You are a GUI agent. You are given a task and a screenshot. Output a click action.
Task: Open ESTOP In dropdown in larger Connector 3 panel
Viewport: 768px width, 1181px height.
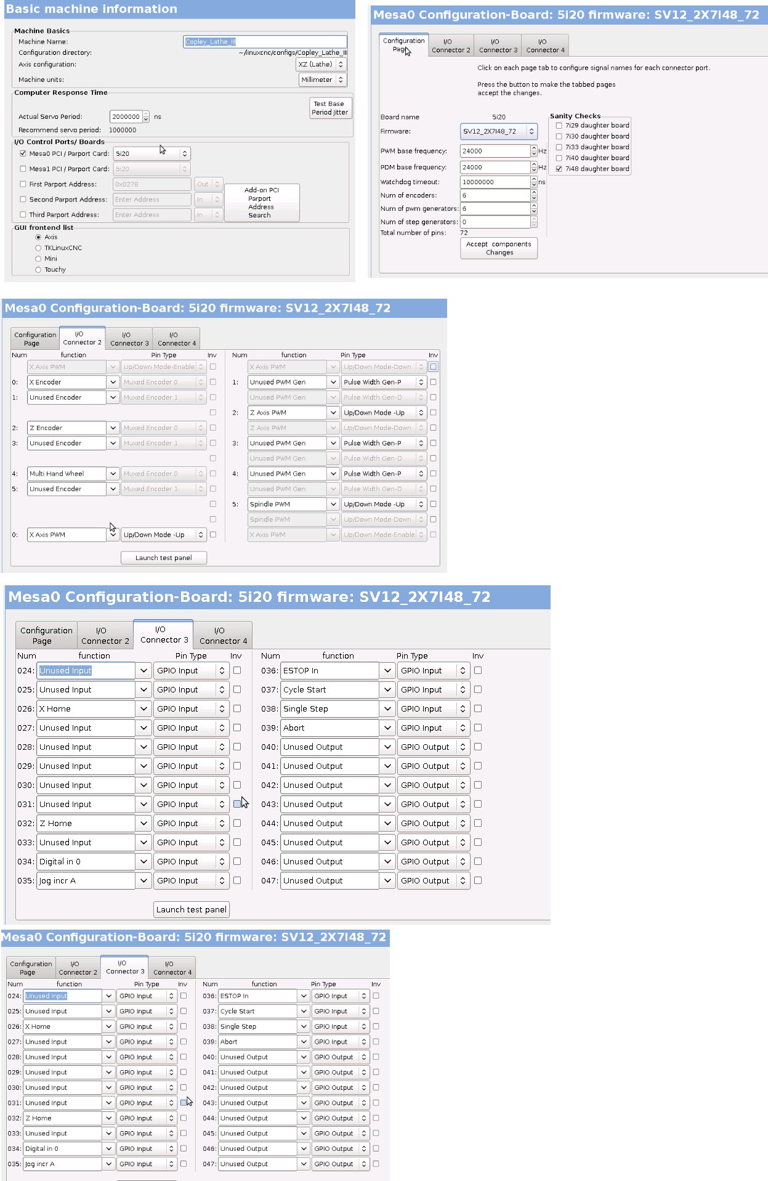pyautogui.click(x=387, y=670)
